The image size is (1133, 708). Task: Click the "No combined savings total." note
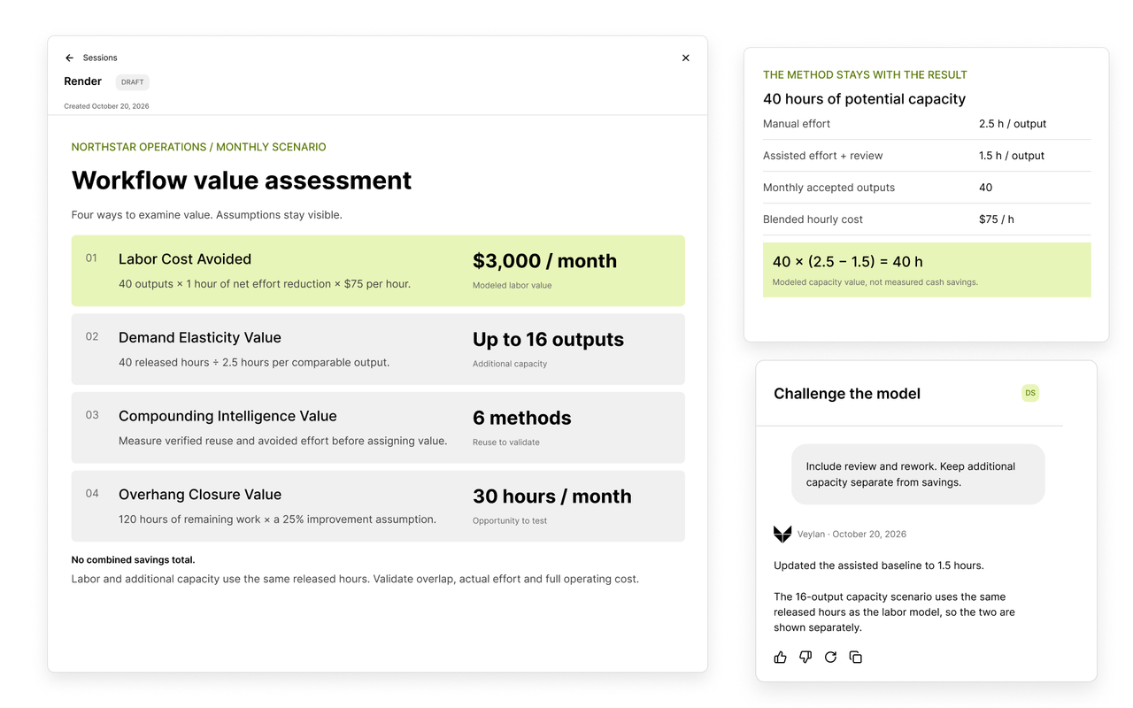[134, 559]
